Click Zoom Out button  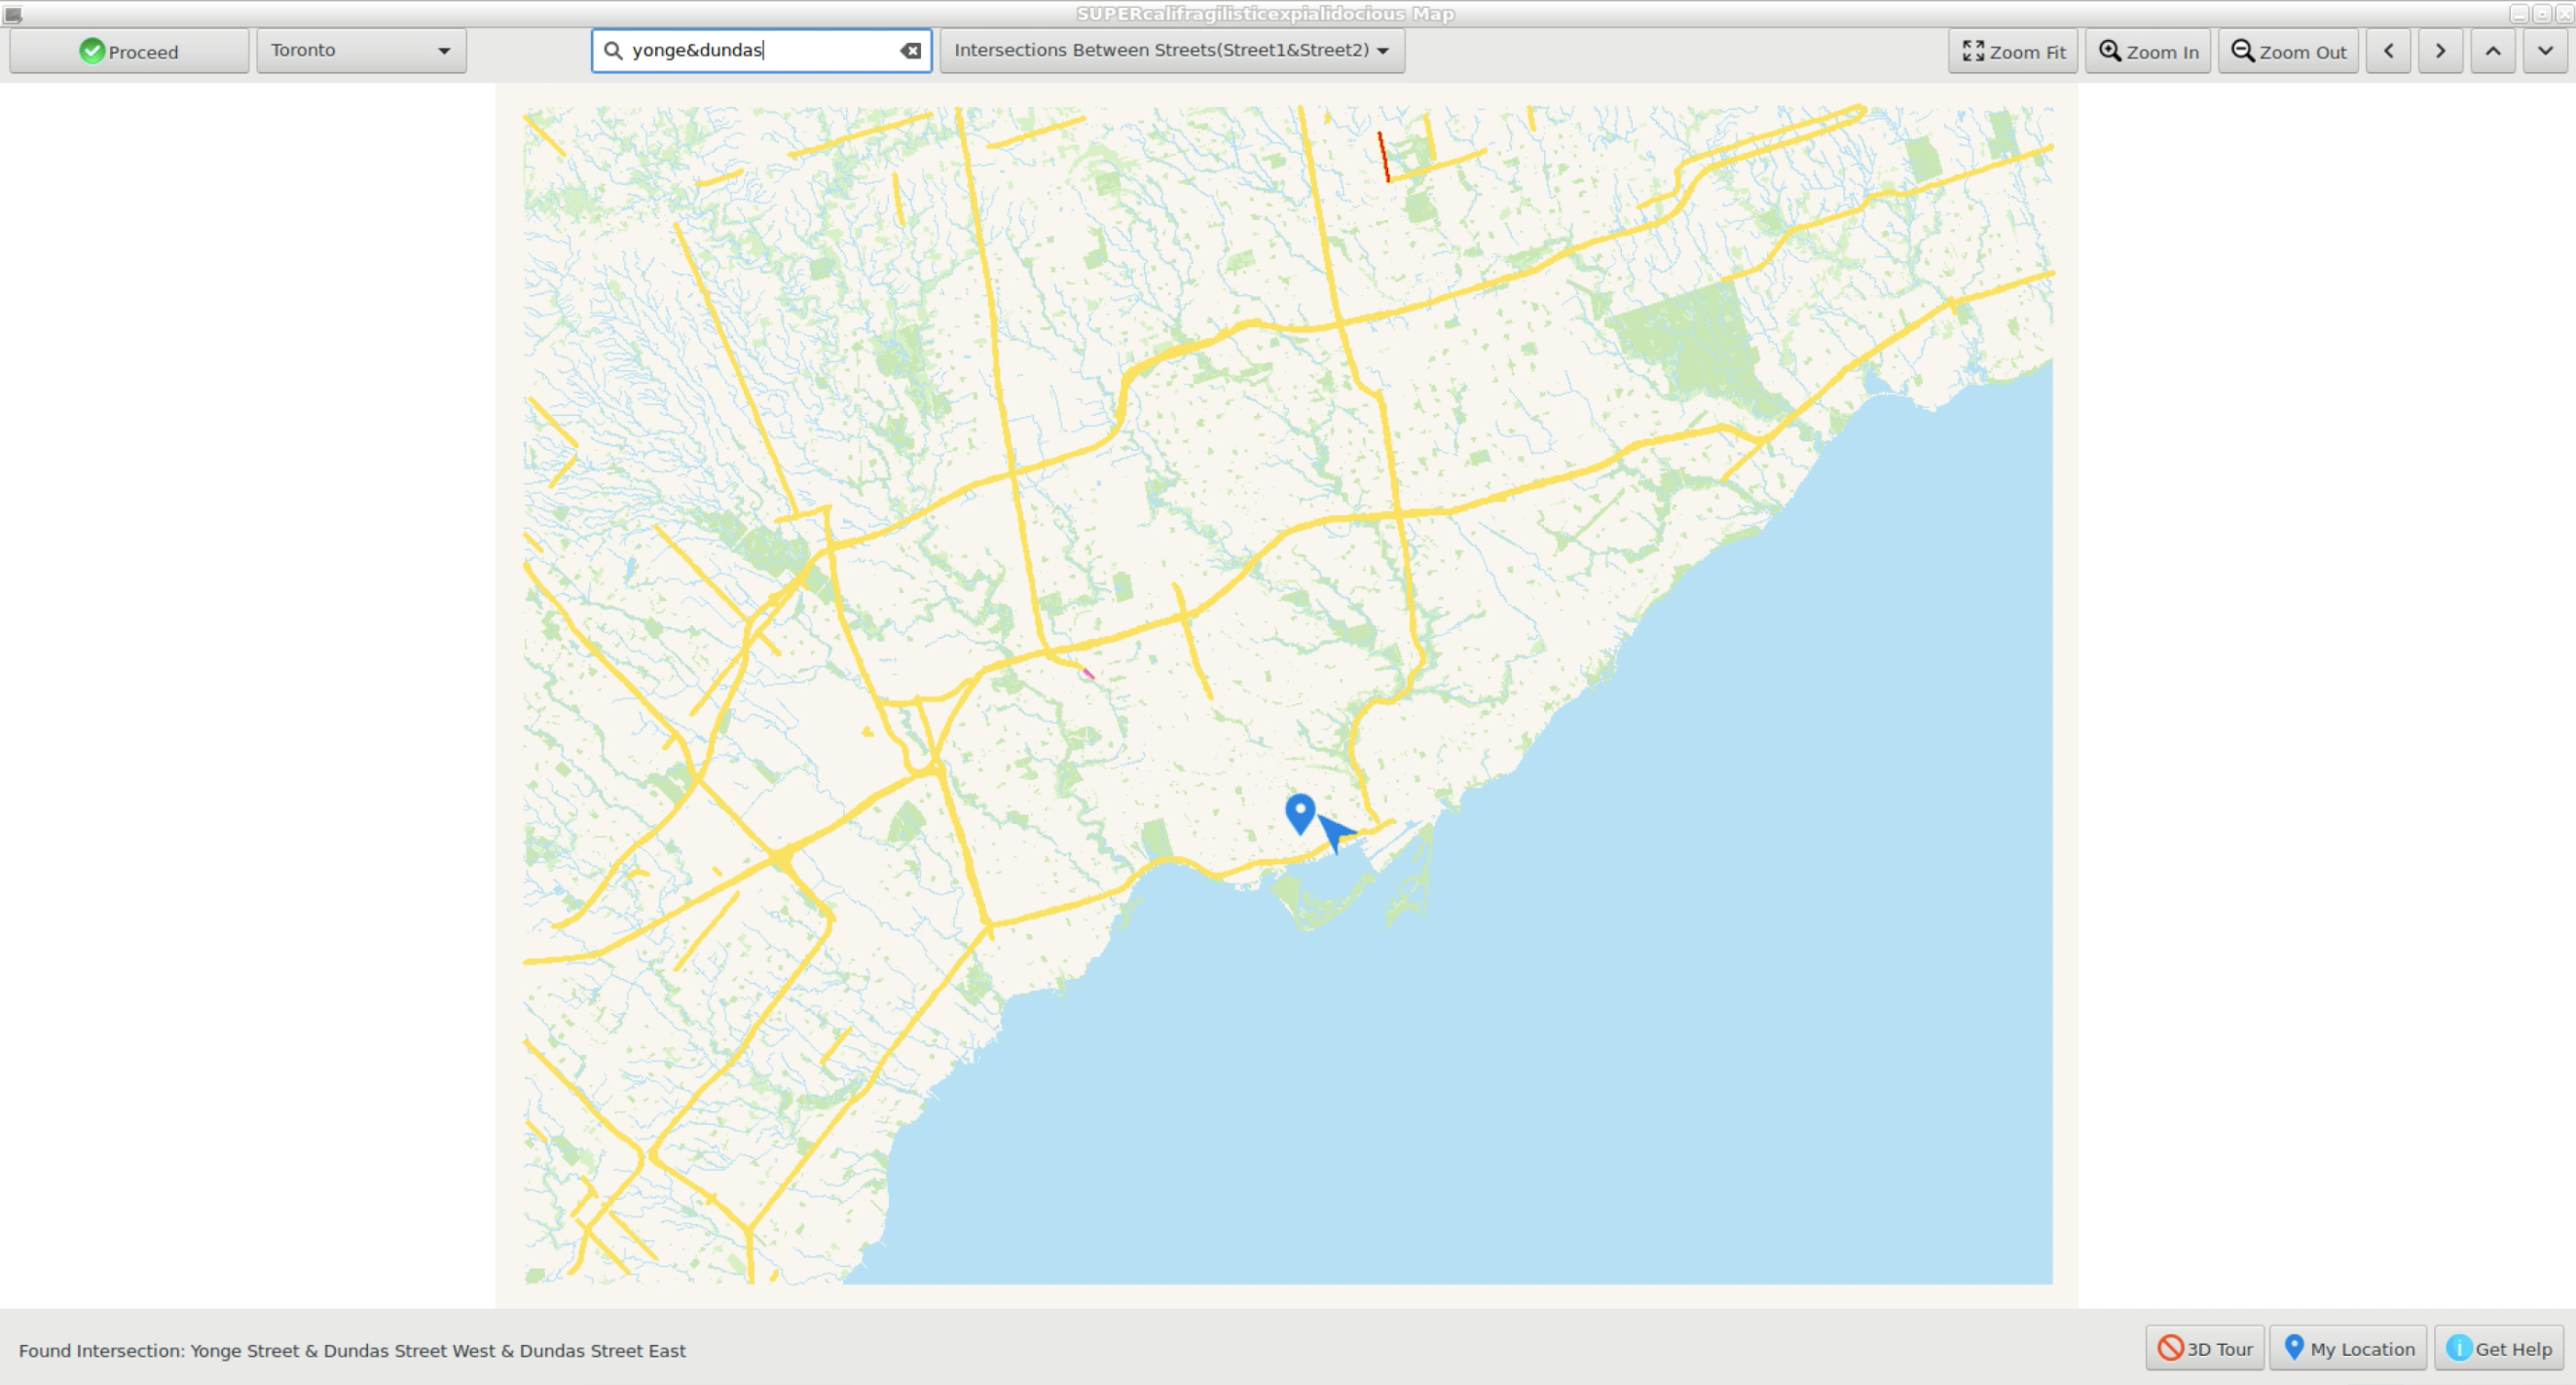point(2288,51)
